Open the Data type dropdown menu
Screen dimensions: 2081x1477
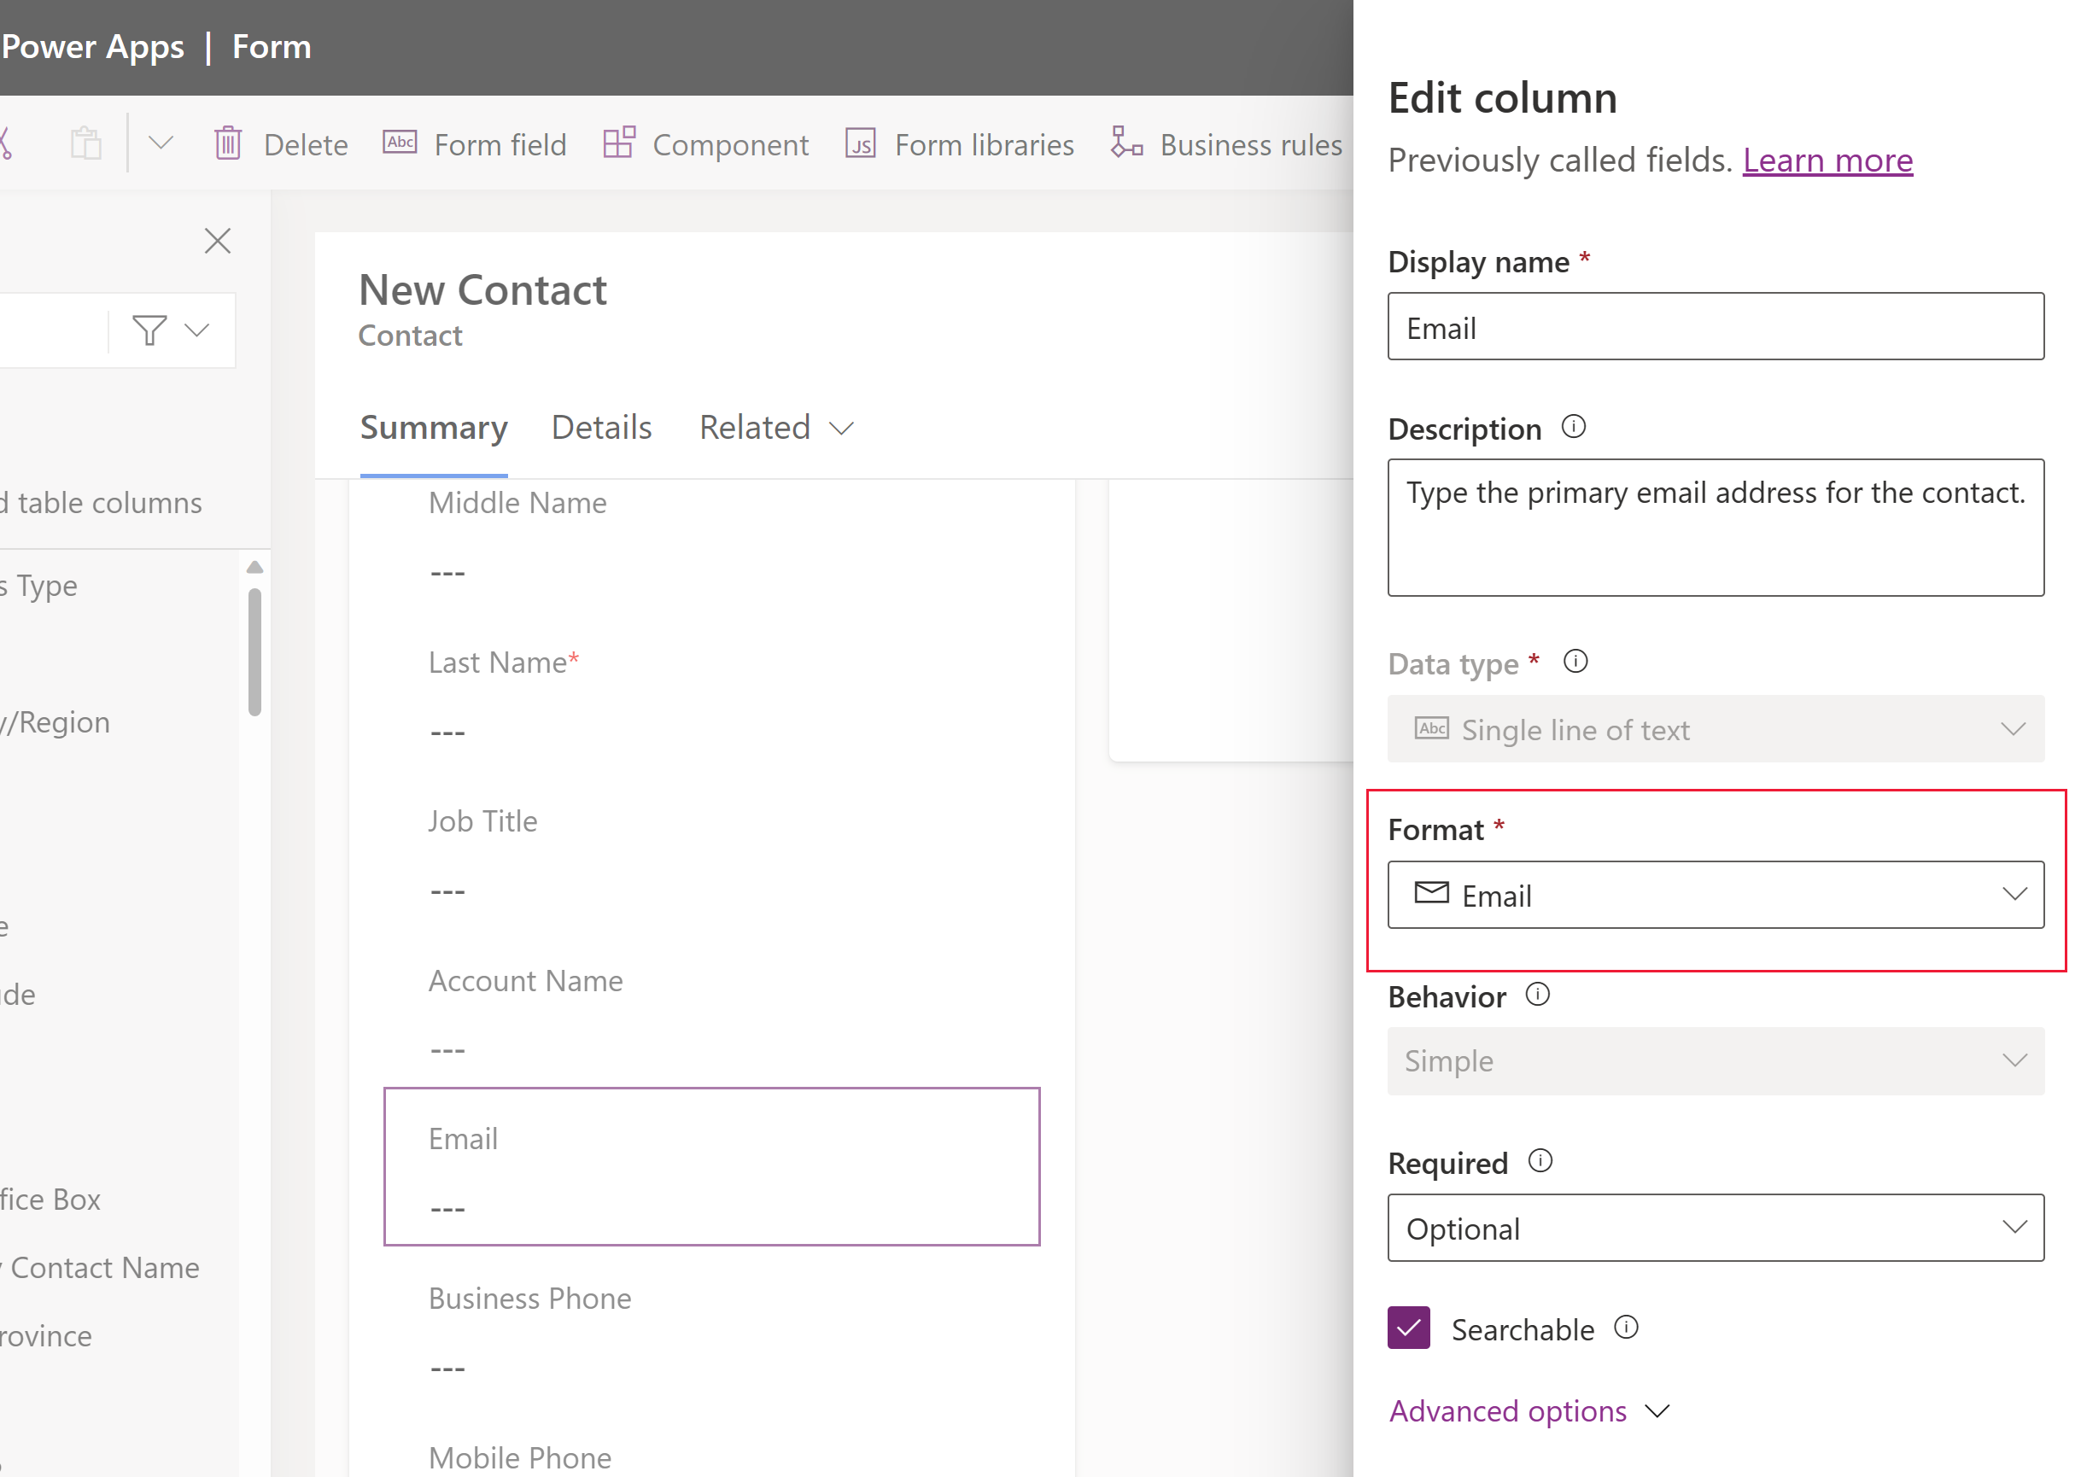1716,729
